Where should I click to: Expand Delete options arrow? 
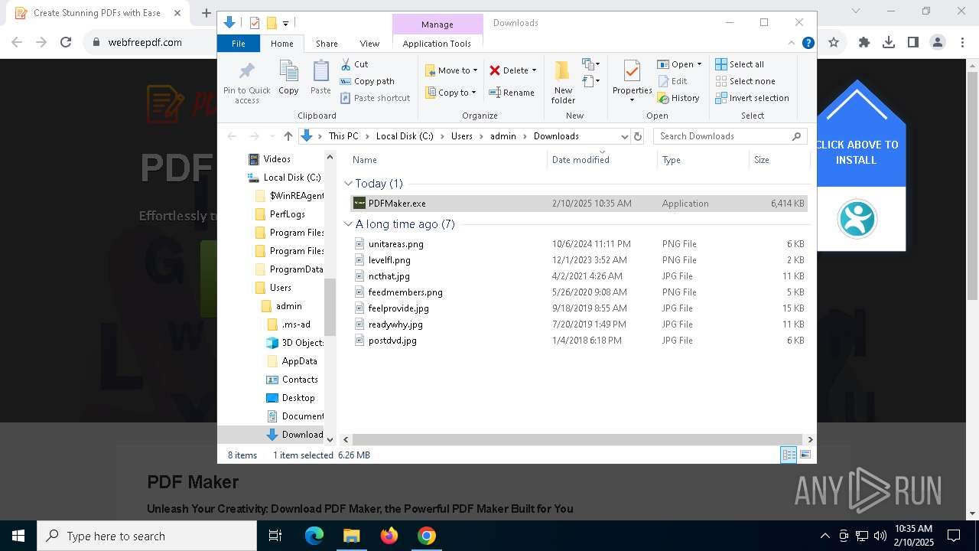coord(534,70)
